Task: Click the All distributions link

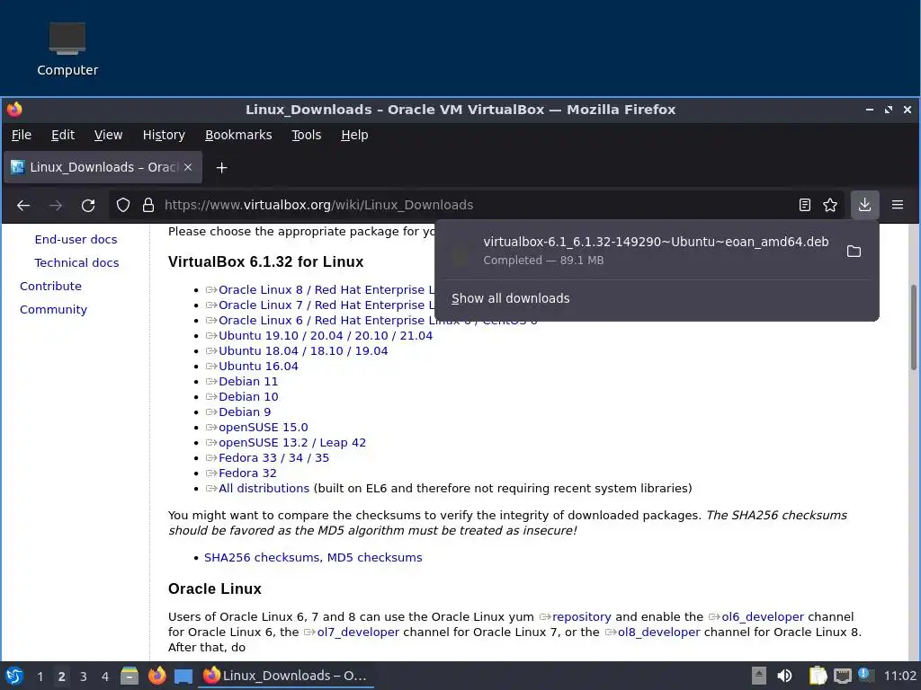Action: point(264,488)
